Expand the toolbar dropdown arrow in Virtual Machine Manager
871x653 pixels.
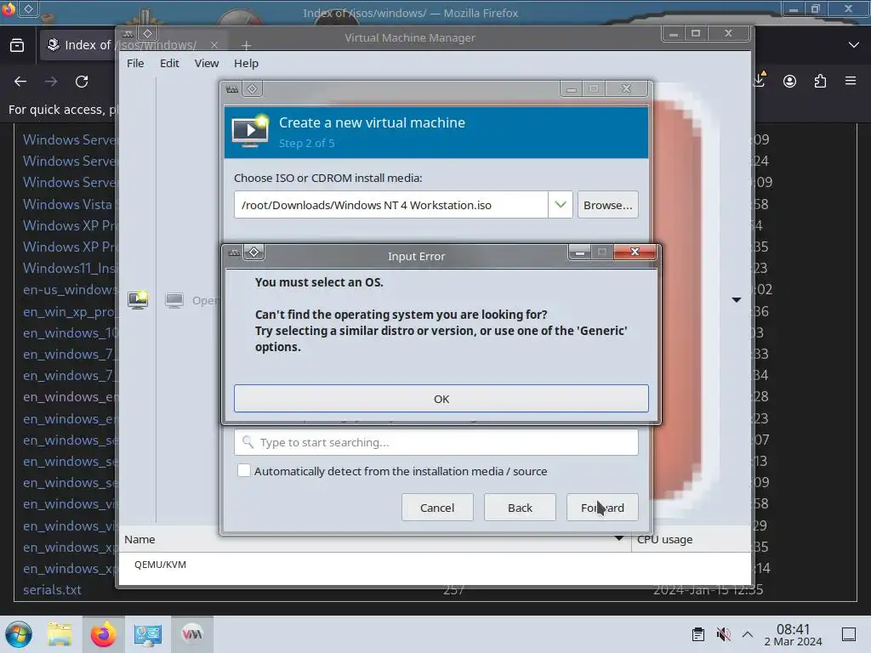click(x=737, y=300)
